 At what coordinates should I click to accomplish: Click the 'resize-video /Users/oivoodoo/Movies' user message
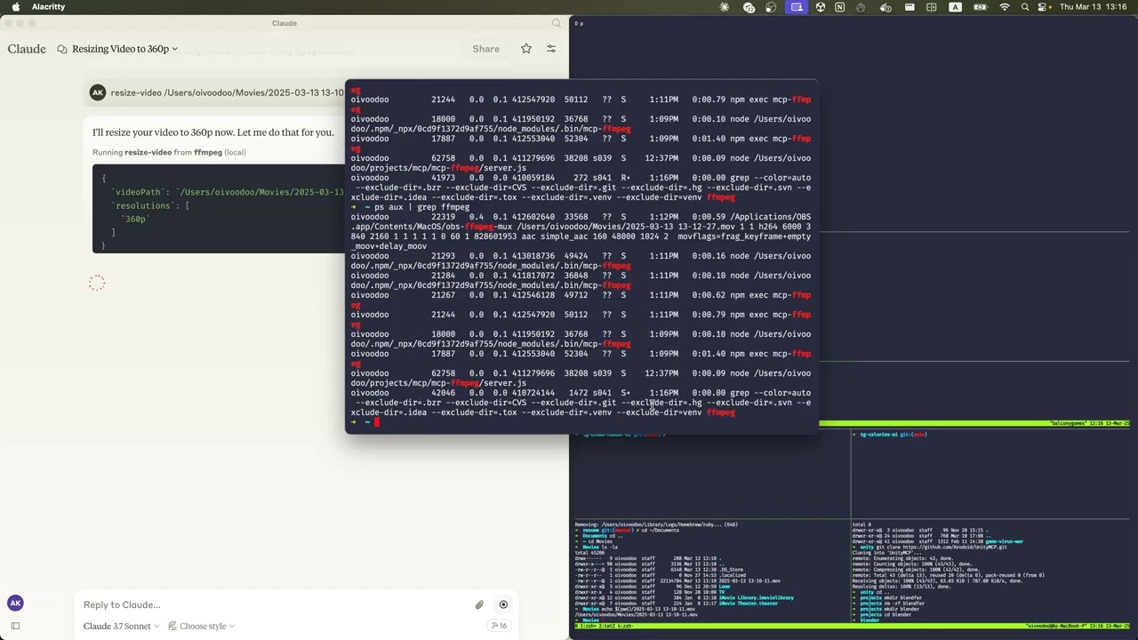click(227, 92)
